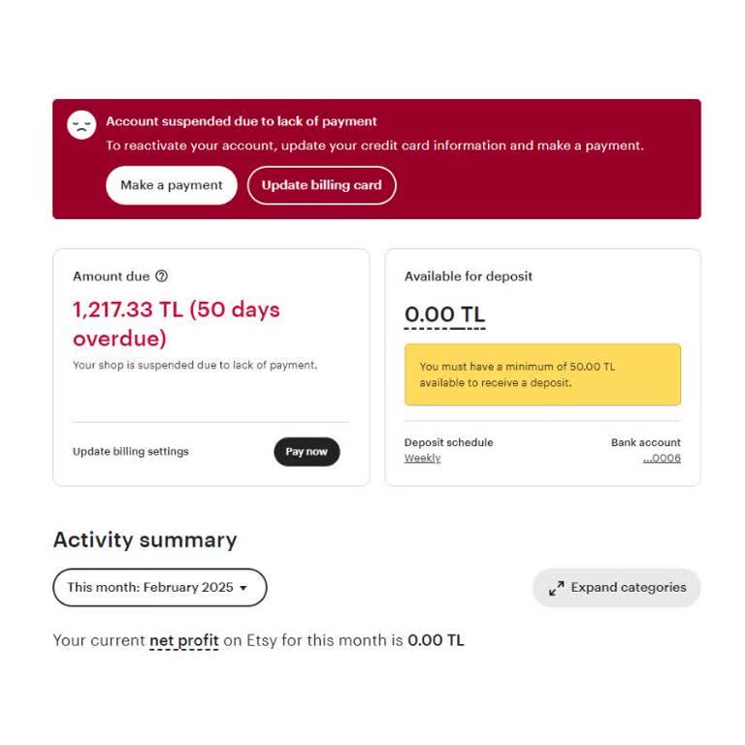Viewport: 745px width, 745px height.
Task: Click the Weekly deposit schedule link
Action: 422,459
